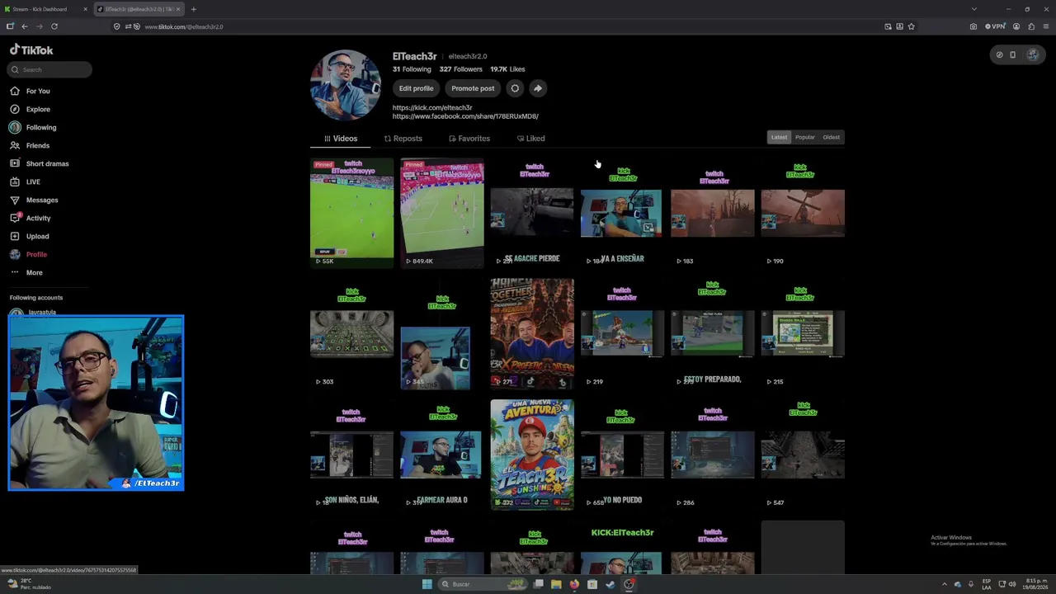Open the 'YA A ENSEÑAR' video

tap(622, 213)
